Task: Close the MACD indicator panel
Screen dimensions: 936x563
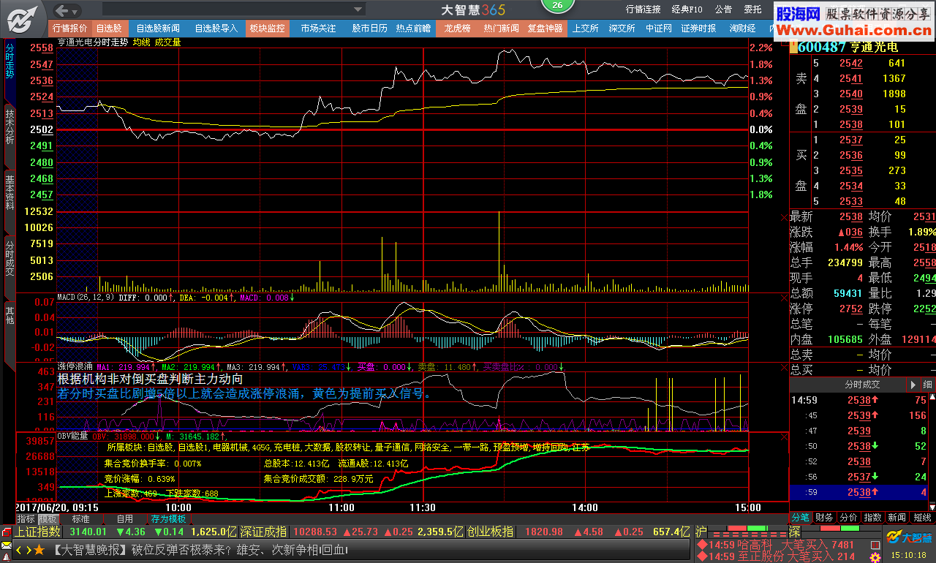Action: (x=784, y=298)
